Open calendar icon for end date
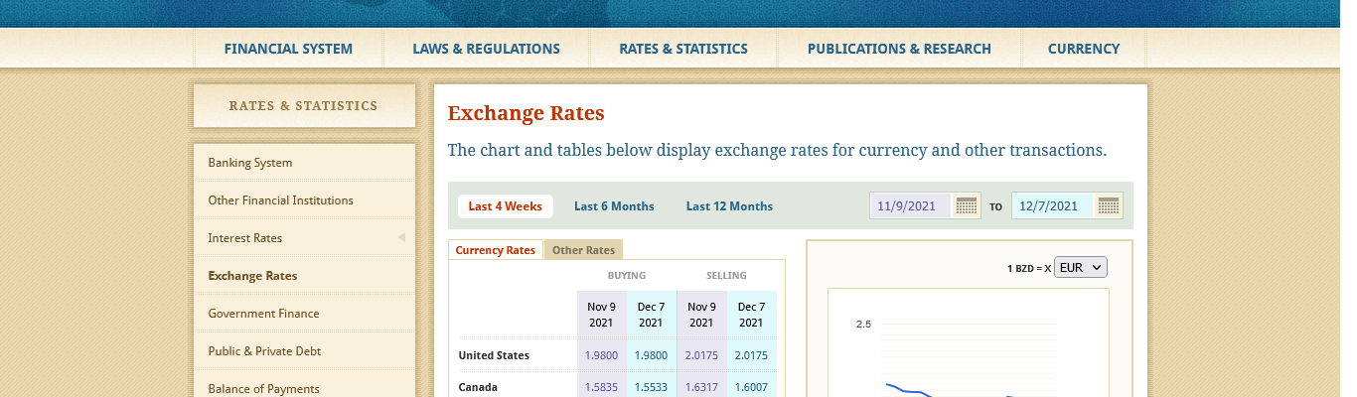 pos(1109,206)
